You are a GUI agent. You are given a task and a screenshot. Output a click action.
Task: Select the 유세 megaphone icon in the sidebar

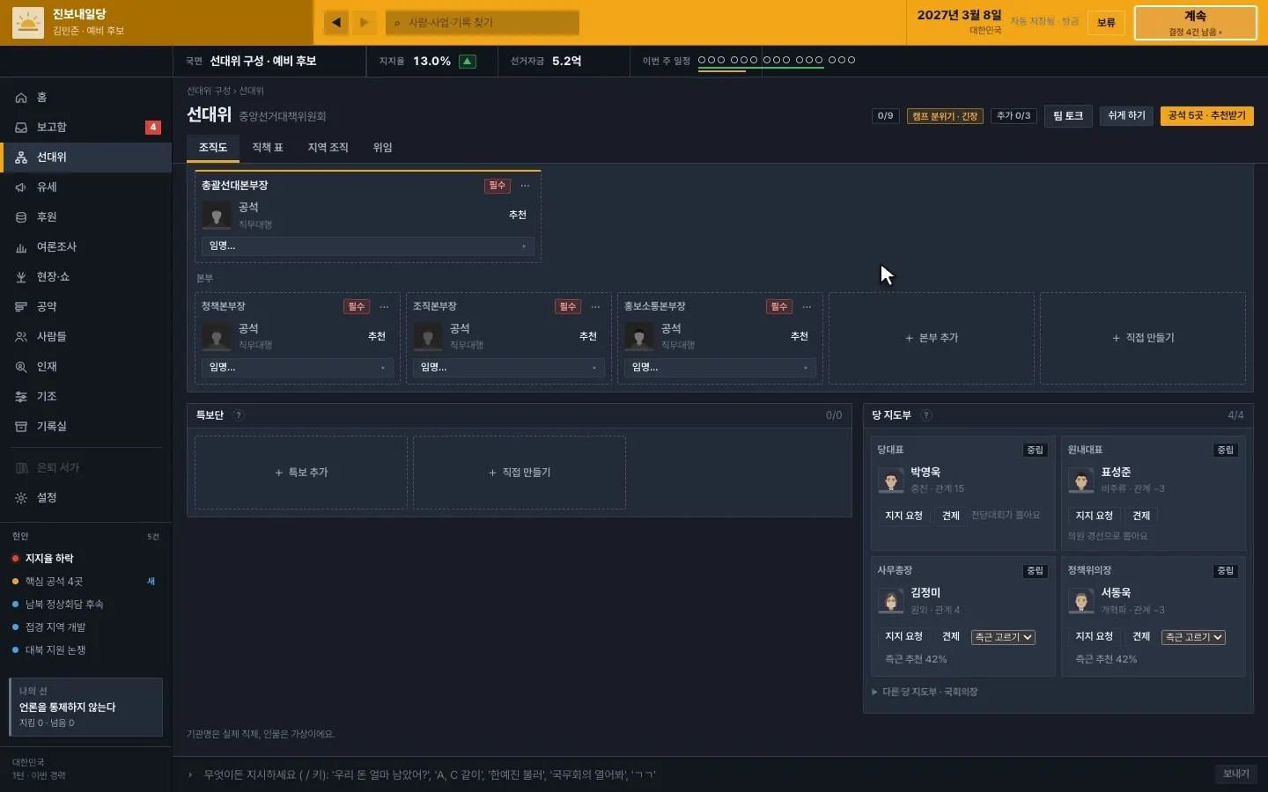pos(21,187)
